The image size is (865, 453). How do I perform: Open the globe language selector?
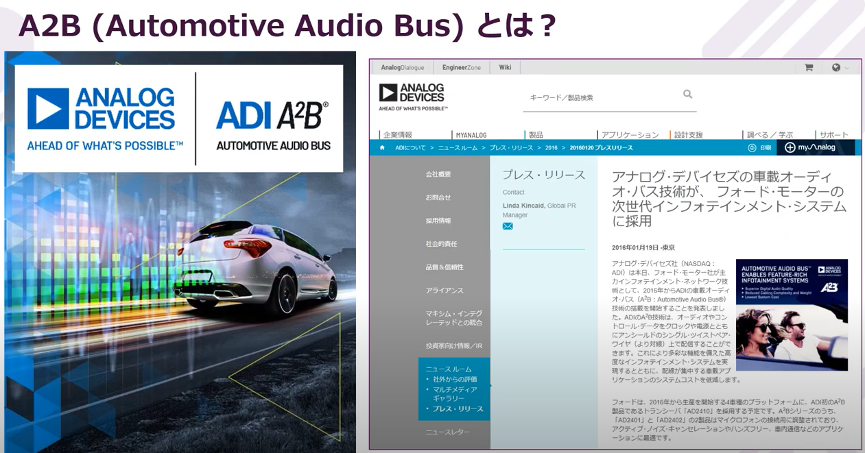tap(836, 67)
